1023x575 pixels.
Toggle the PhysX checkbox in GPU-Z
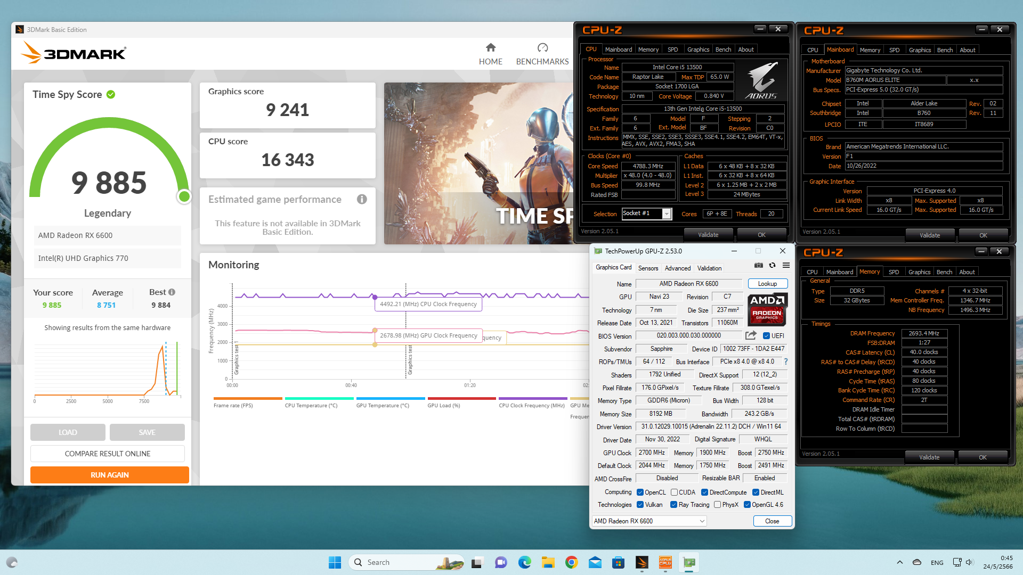pyautogui.click(x=717, y=505)
